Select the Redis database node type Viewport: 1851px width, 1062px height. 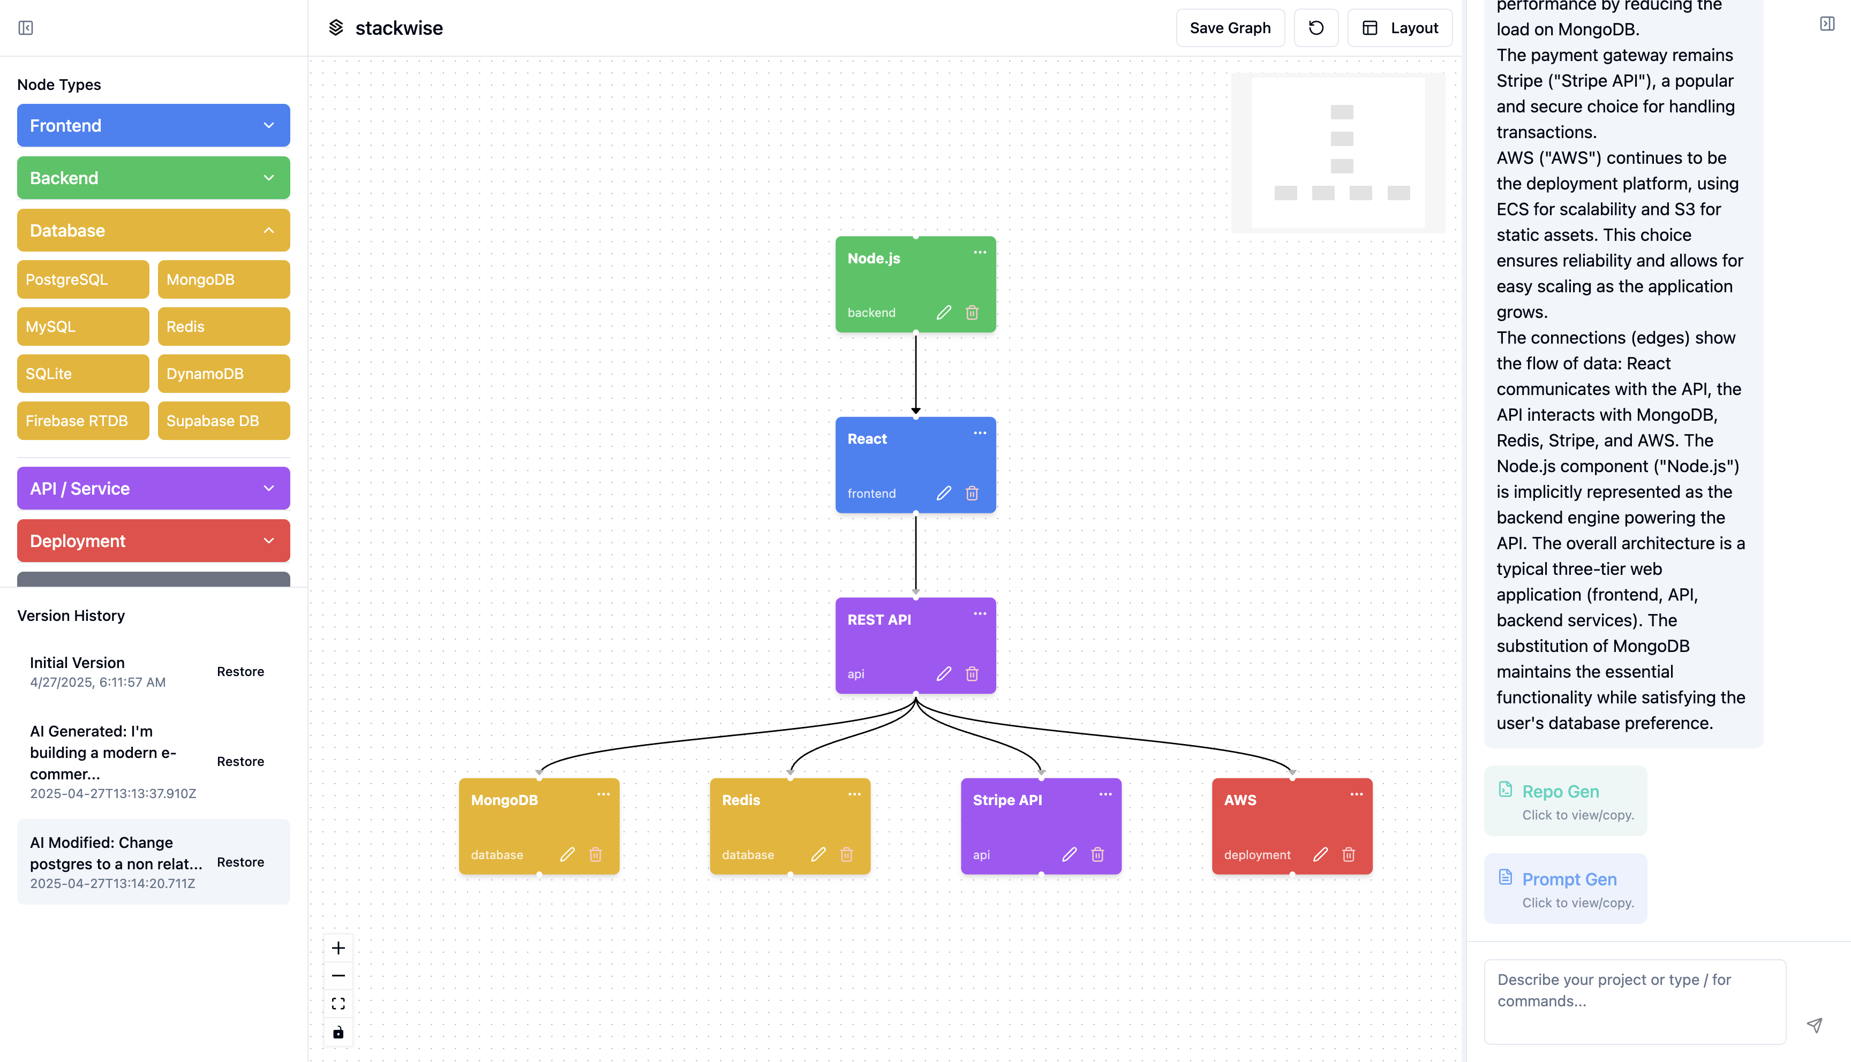223,327
